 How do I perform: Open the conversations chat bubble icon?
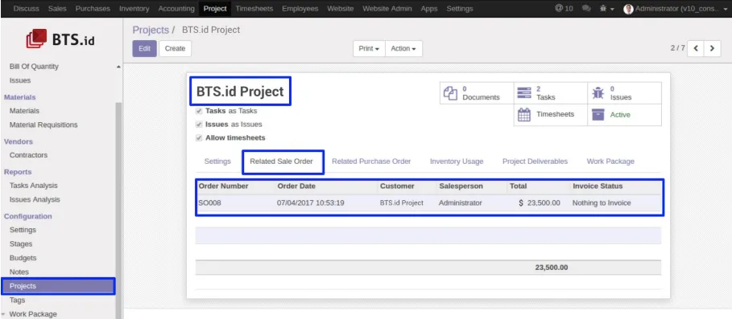(586, 8)
